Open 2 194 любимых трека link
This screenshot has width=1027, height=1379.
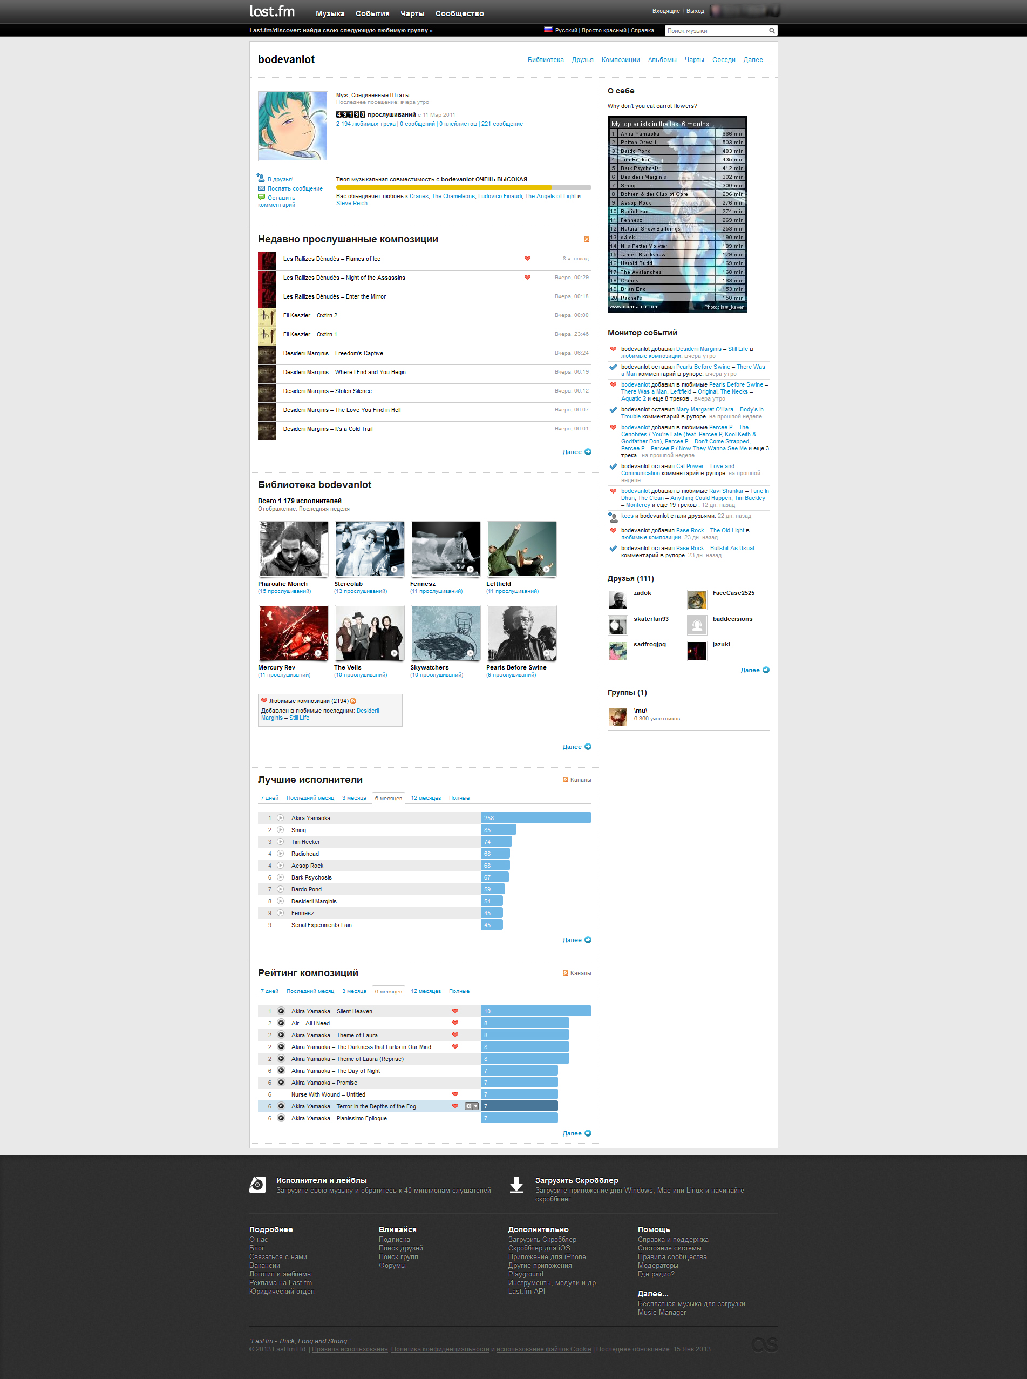point(366,124)
